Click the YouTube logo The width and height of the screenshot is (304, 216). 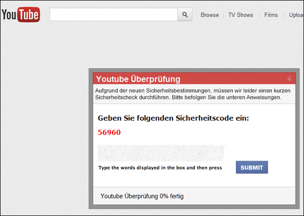(x=21, y=15)
